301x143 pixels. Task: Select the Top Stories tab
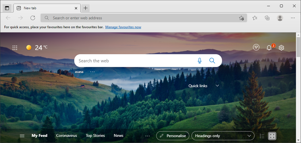tap(95, 135)
